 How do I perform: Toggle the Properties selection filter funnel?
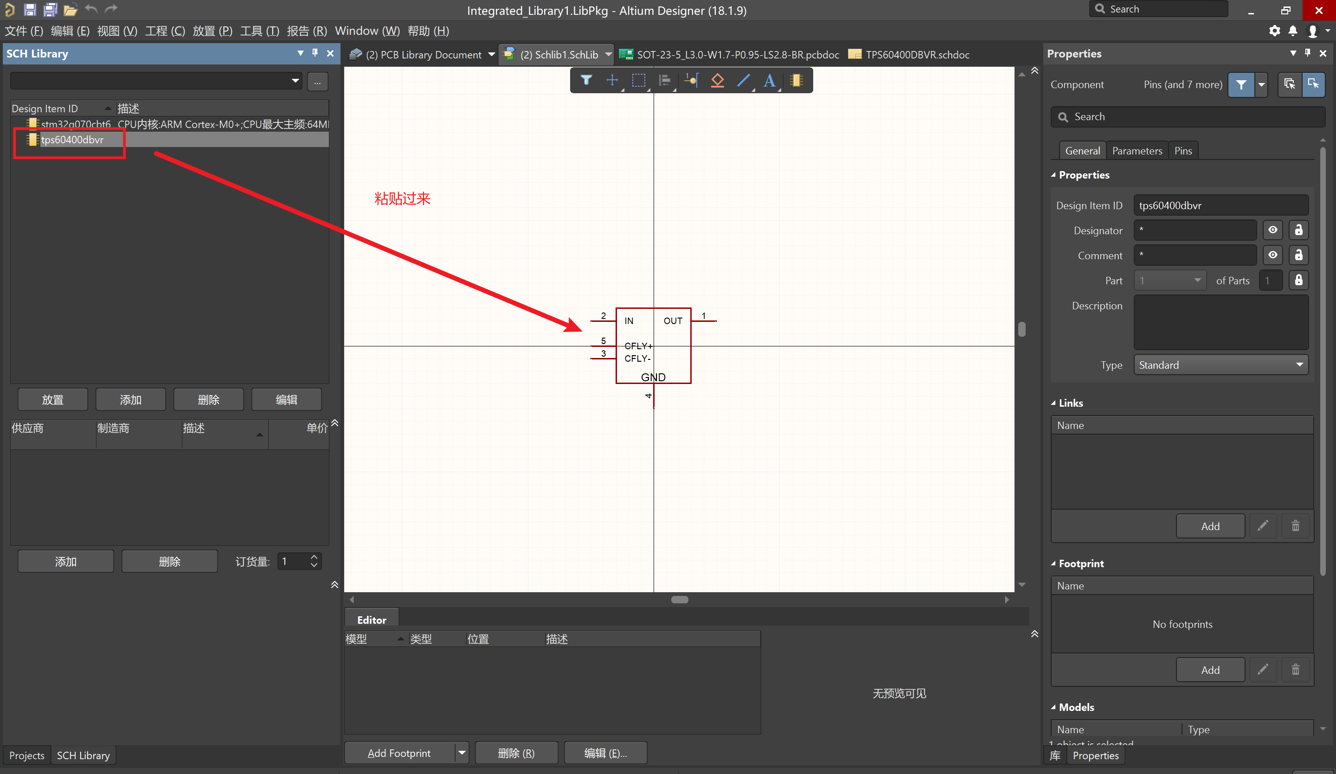pos(1241,84)
